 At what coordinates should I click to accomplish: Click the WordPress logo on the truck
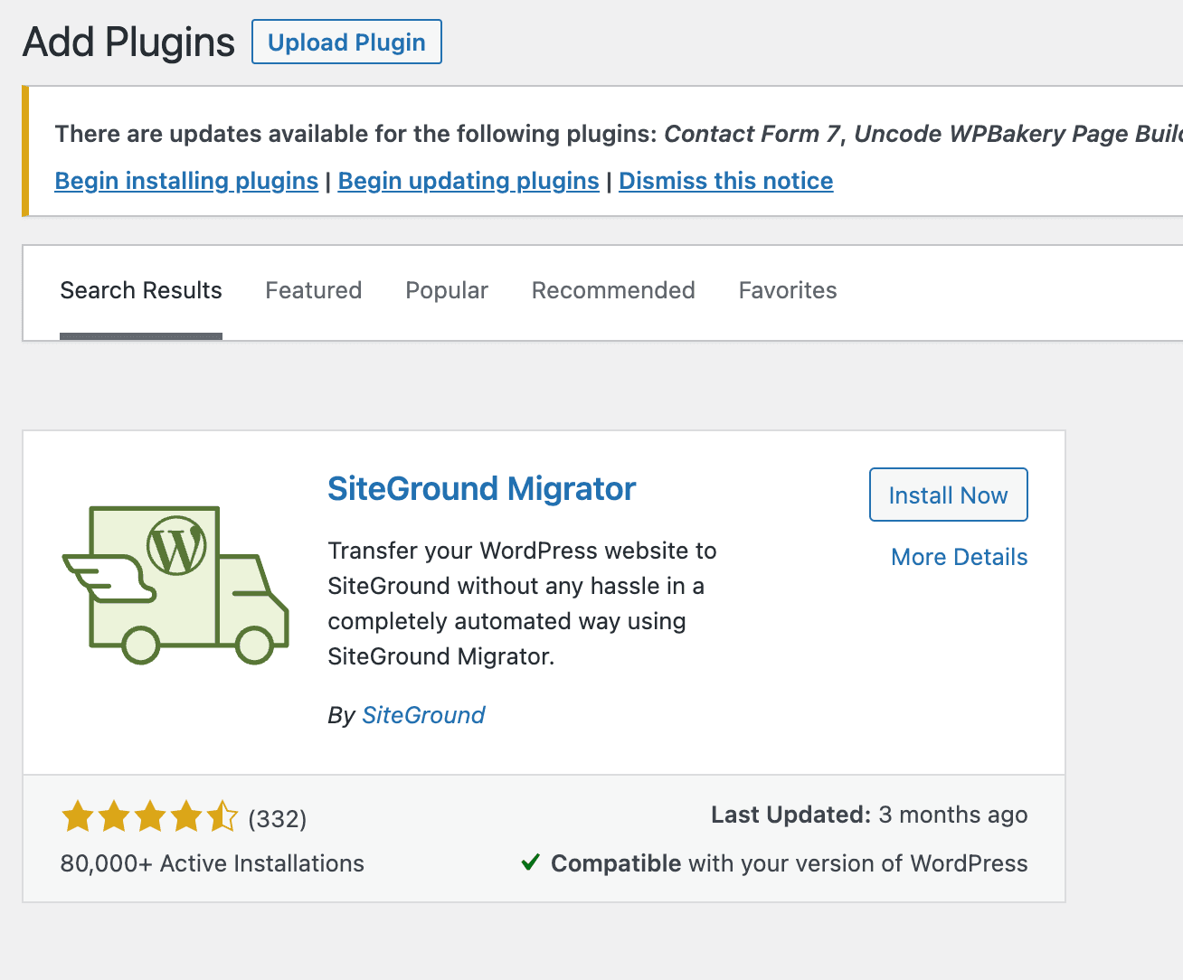pyautogui.click(x=176, y=545)
